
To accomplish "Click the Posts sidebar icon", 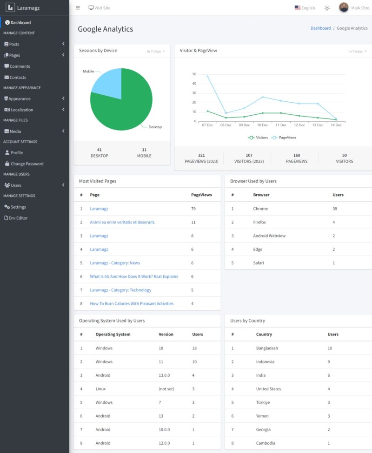I will point(7,44).
